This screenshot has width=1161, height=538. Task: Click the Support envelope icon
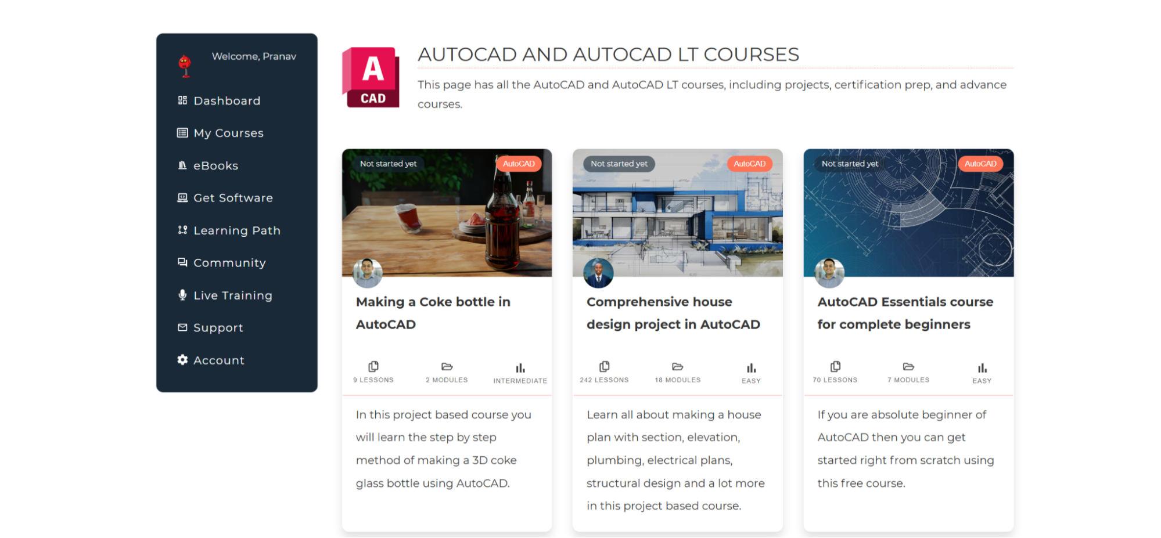tap(182, 327)
